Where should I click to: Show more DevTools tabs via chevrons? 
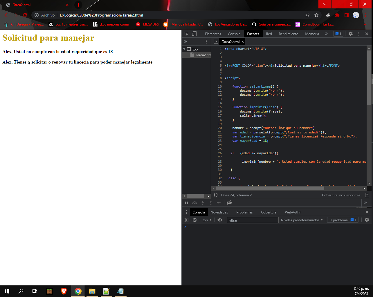tap(326, 34)
